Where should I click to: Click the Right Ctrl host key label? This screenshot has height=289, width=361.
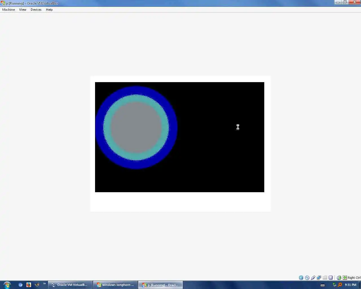(354, 278)
